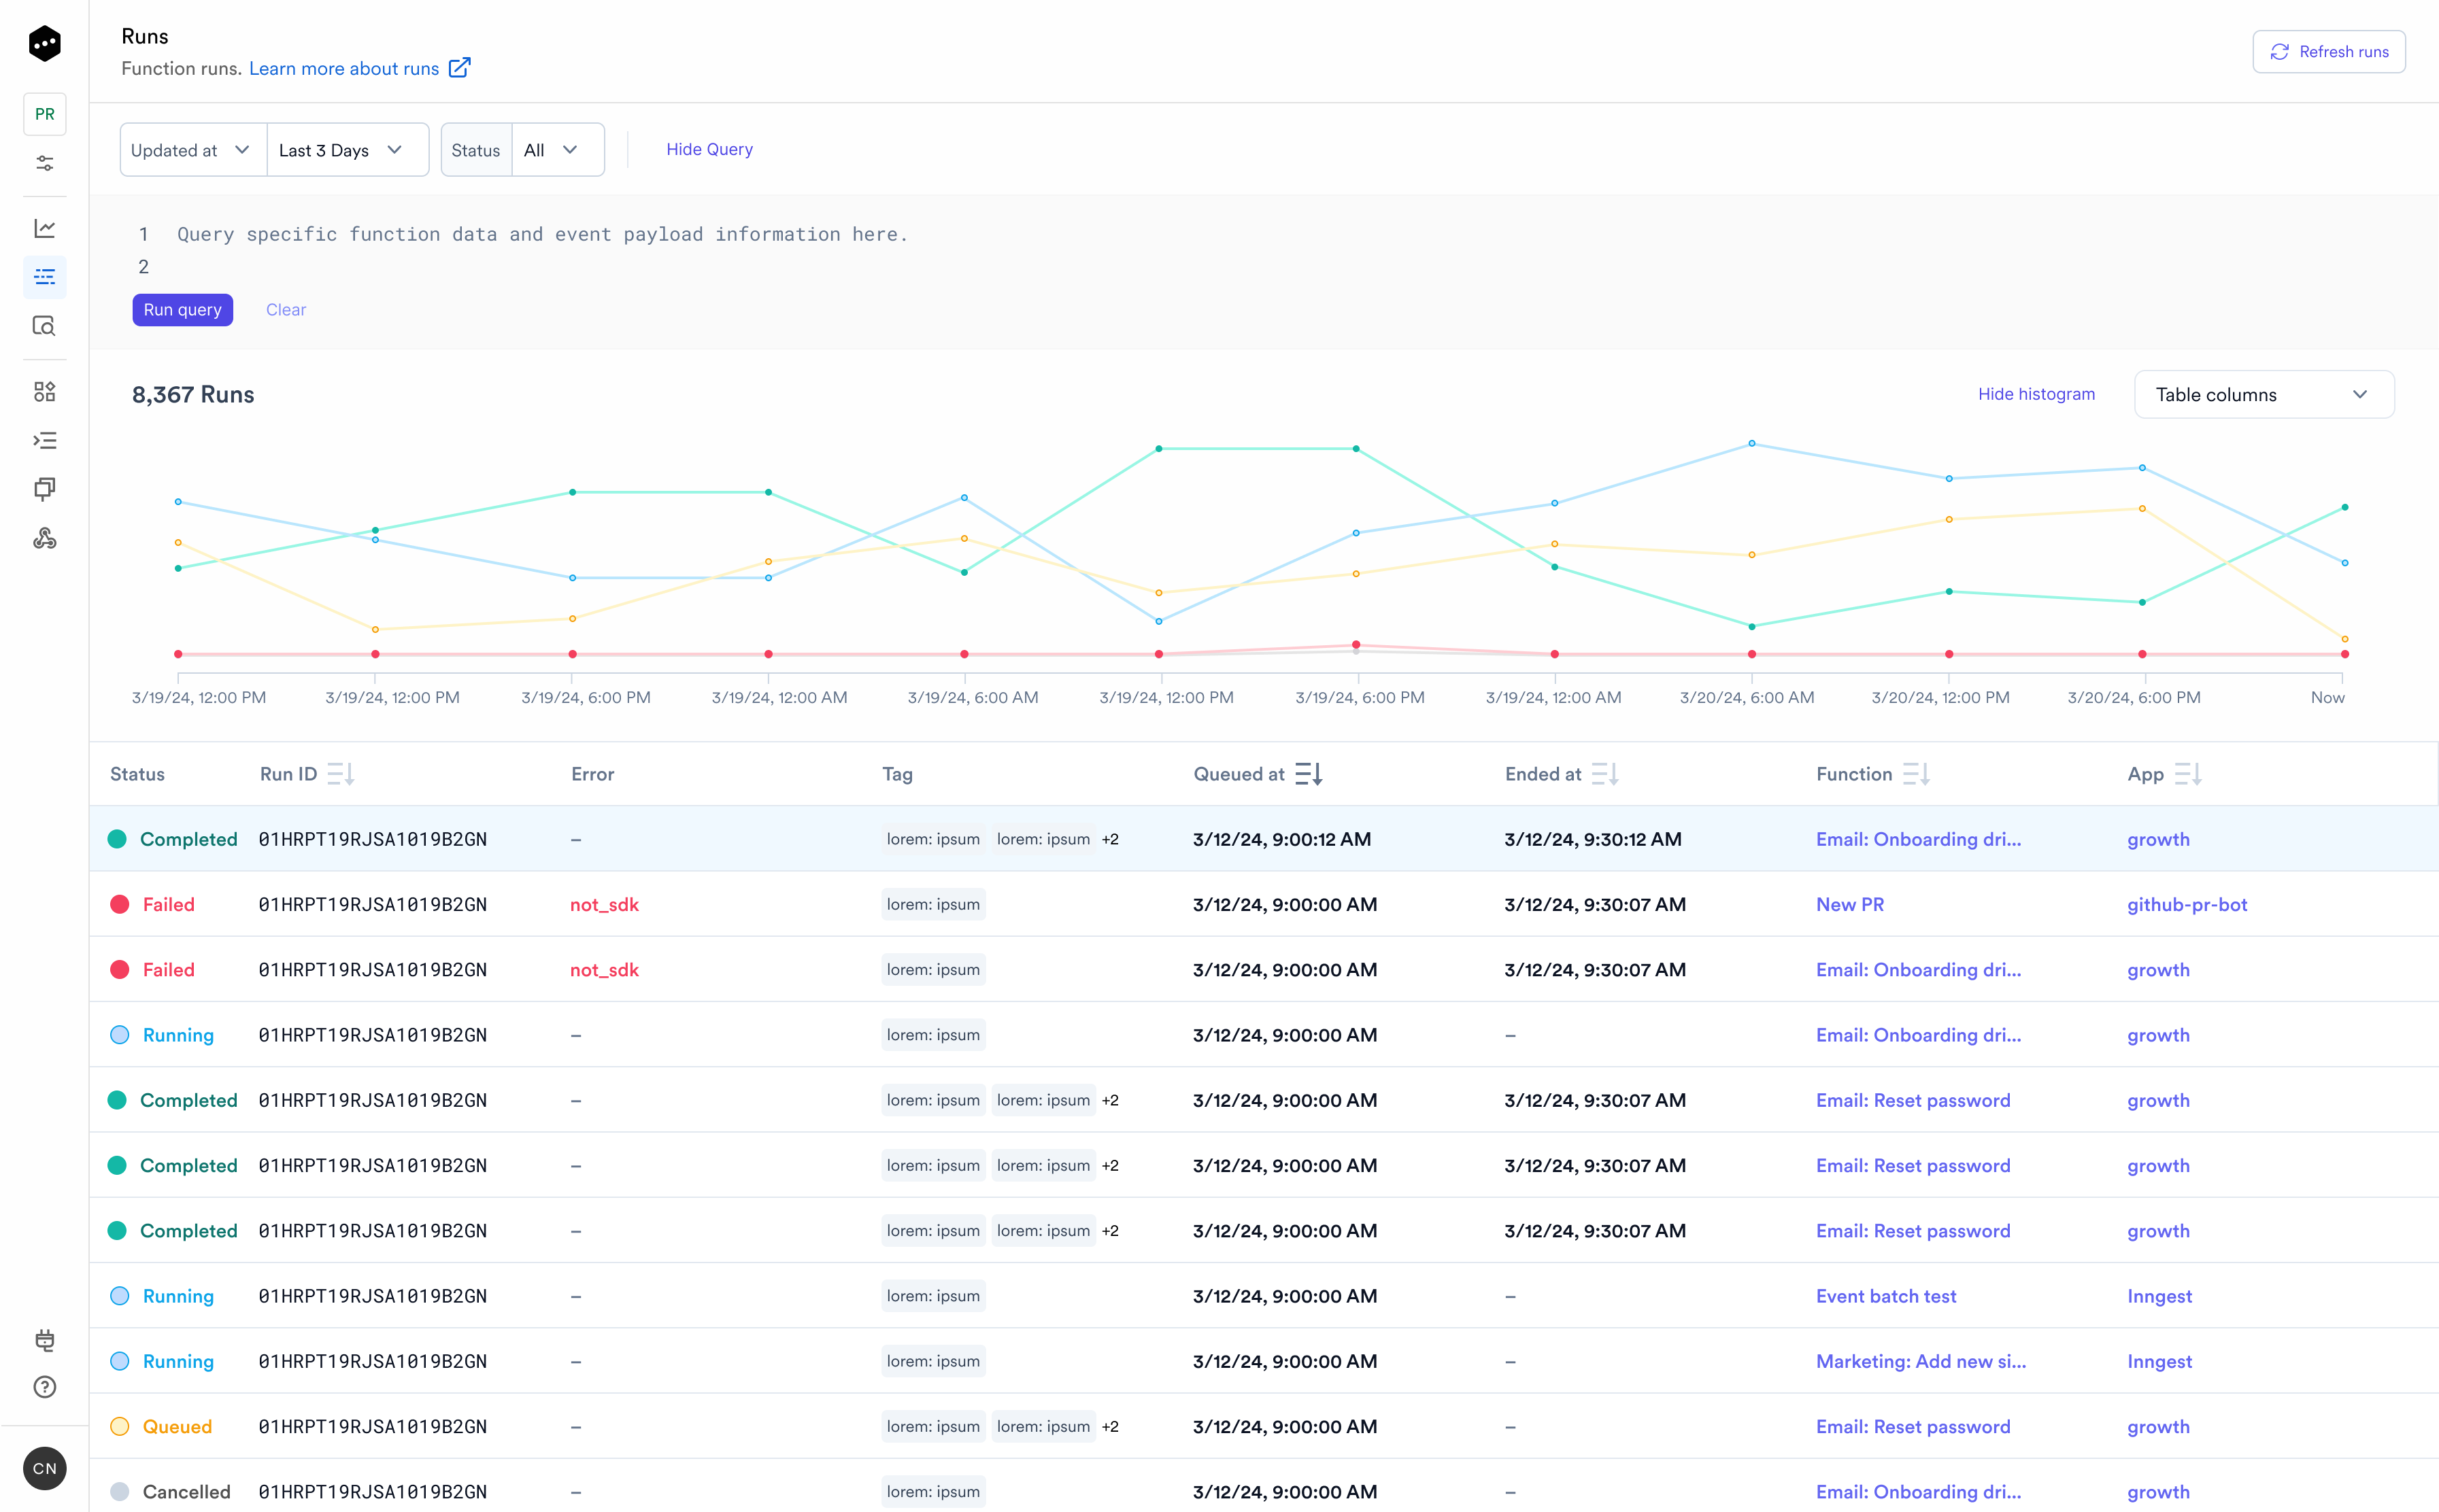This screenshot has width=2439, height=1512.
Task: Open the help question mark icon
Action: (x=44, y=1387)
